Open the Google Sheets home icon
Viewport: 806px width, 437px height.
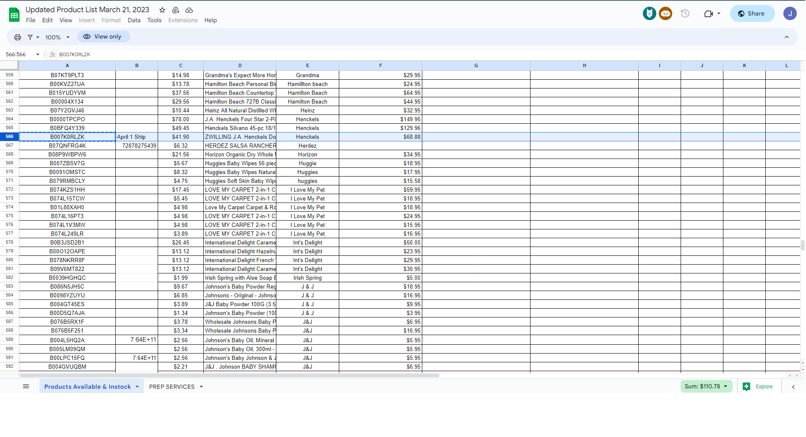coord(14,15)
